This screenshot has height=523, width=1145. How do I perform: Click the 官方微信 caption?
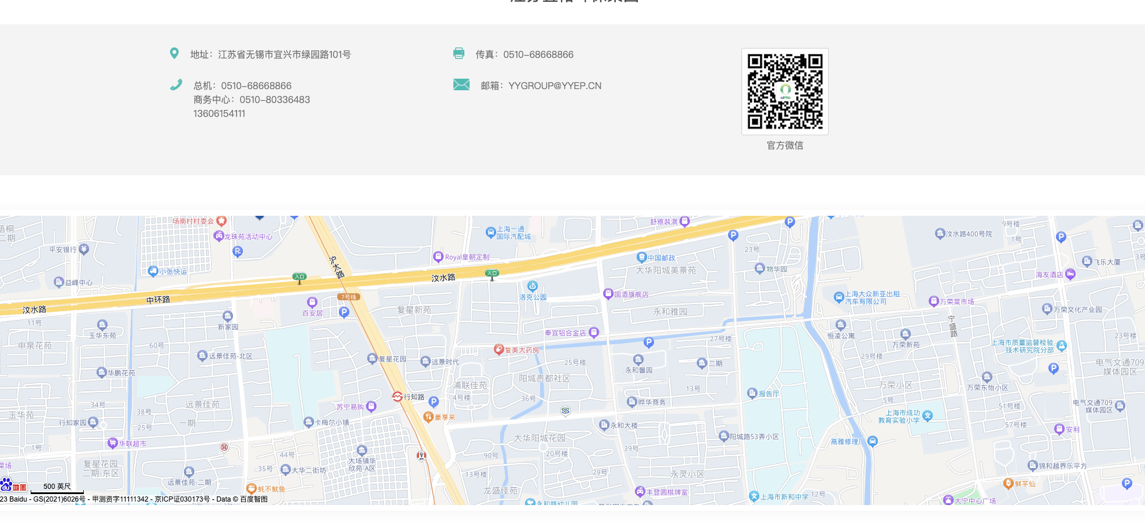pos(785,145)
